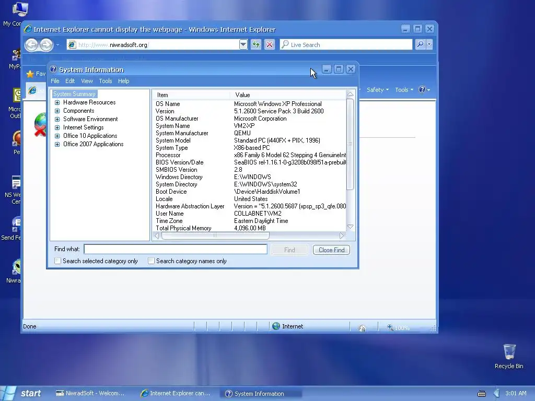
Task: Click the red Stop loading icon
Action: pos(270,44)
